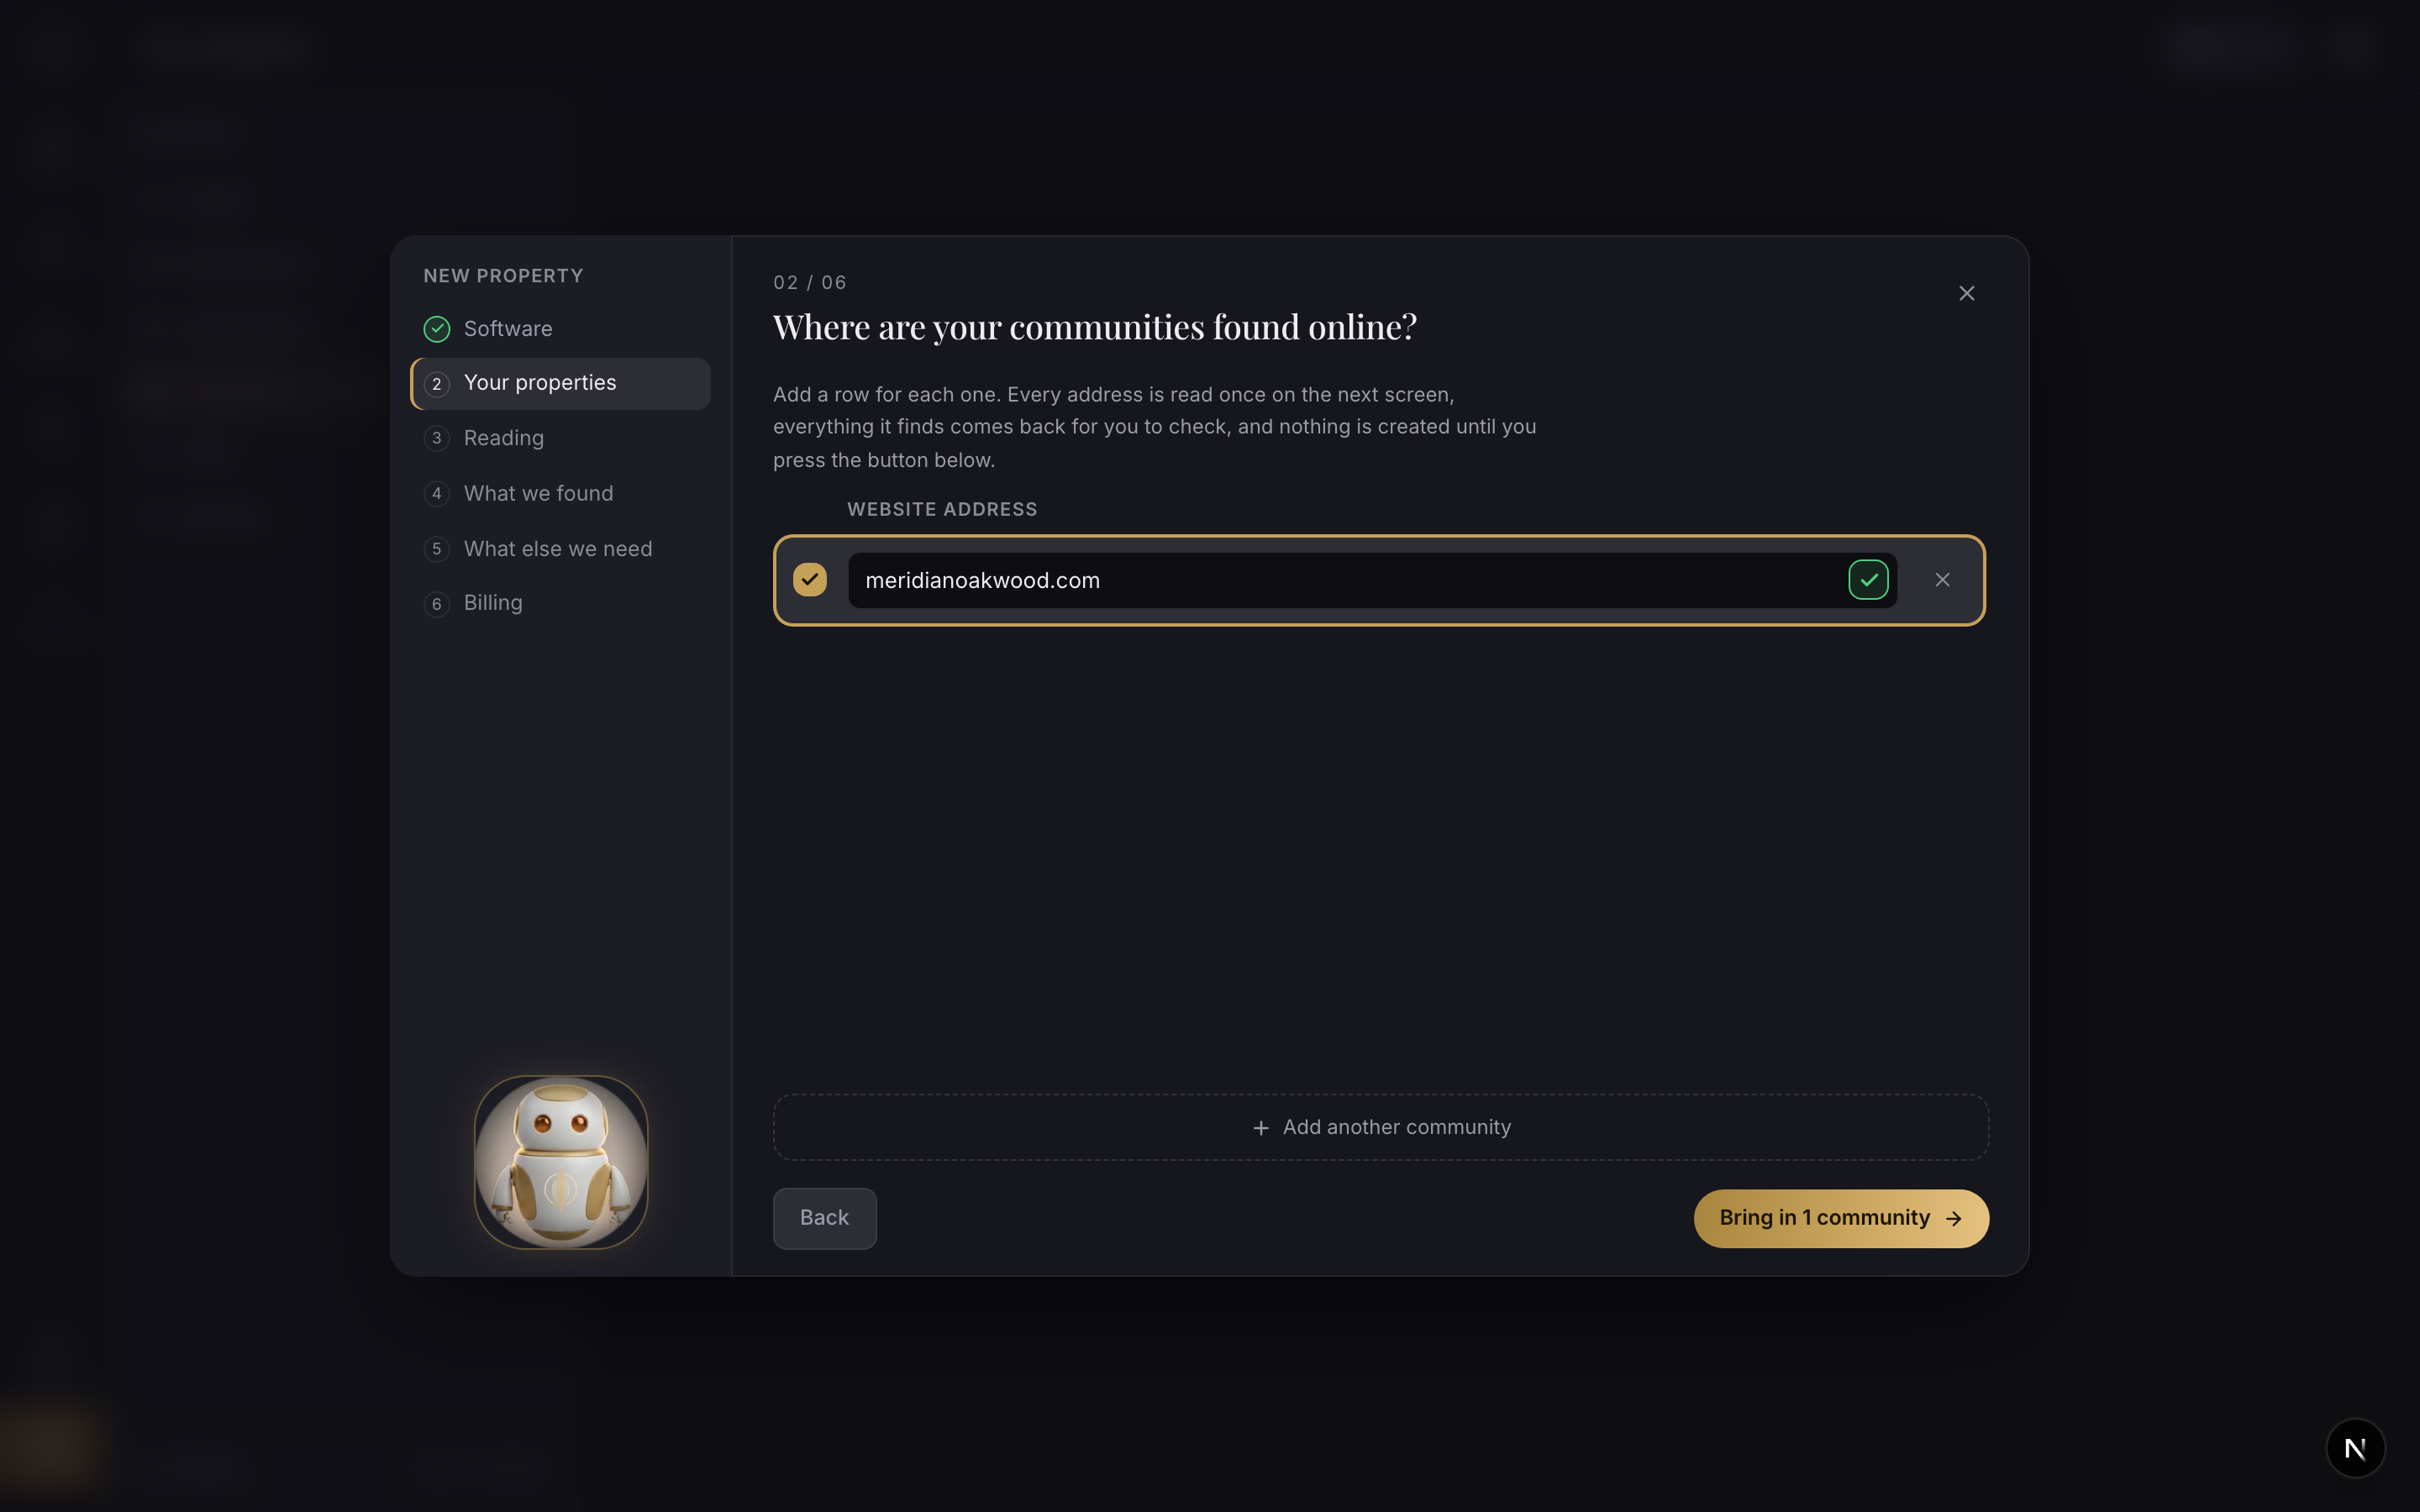Click Add another community
2420x1512 pixels.
tap(1381, 1127)
